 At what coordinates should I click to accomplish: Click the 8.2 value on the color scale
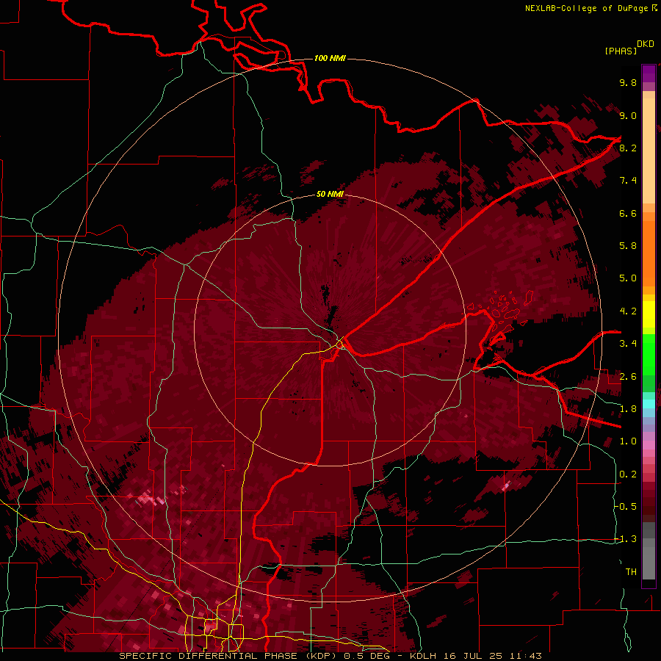tap(628, 148)
